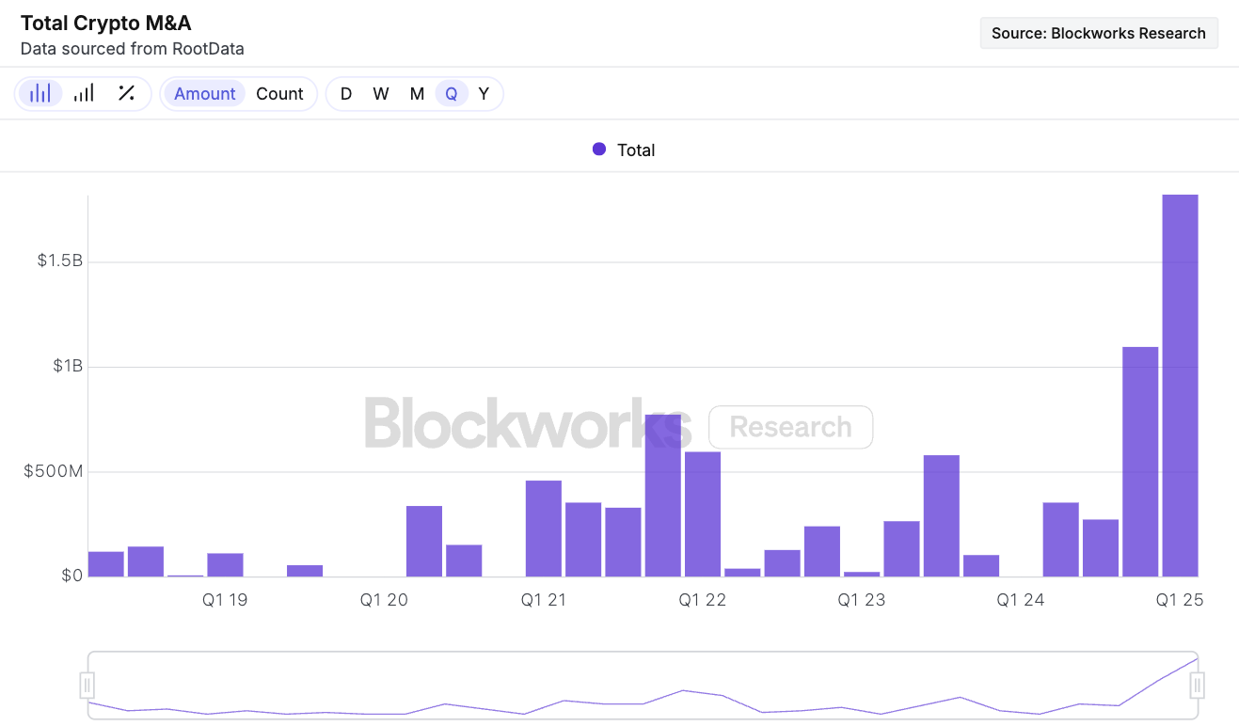Click the tallest bar at Q1 25
1239x726 pixels.
pos(1180,386)
